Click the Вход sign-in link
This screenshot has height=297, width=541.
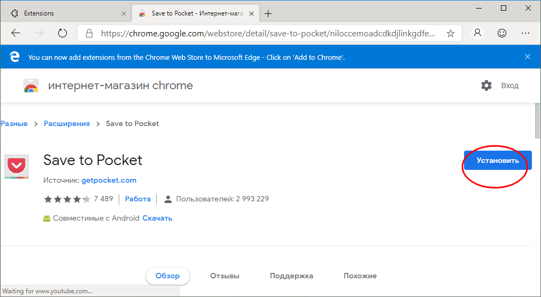509,85
